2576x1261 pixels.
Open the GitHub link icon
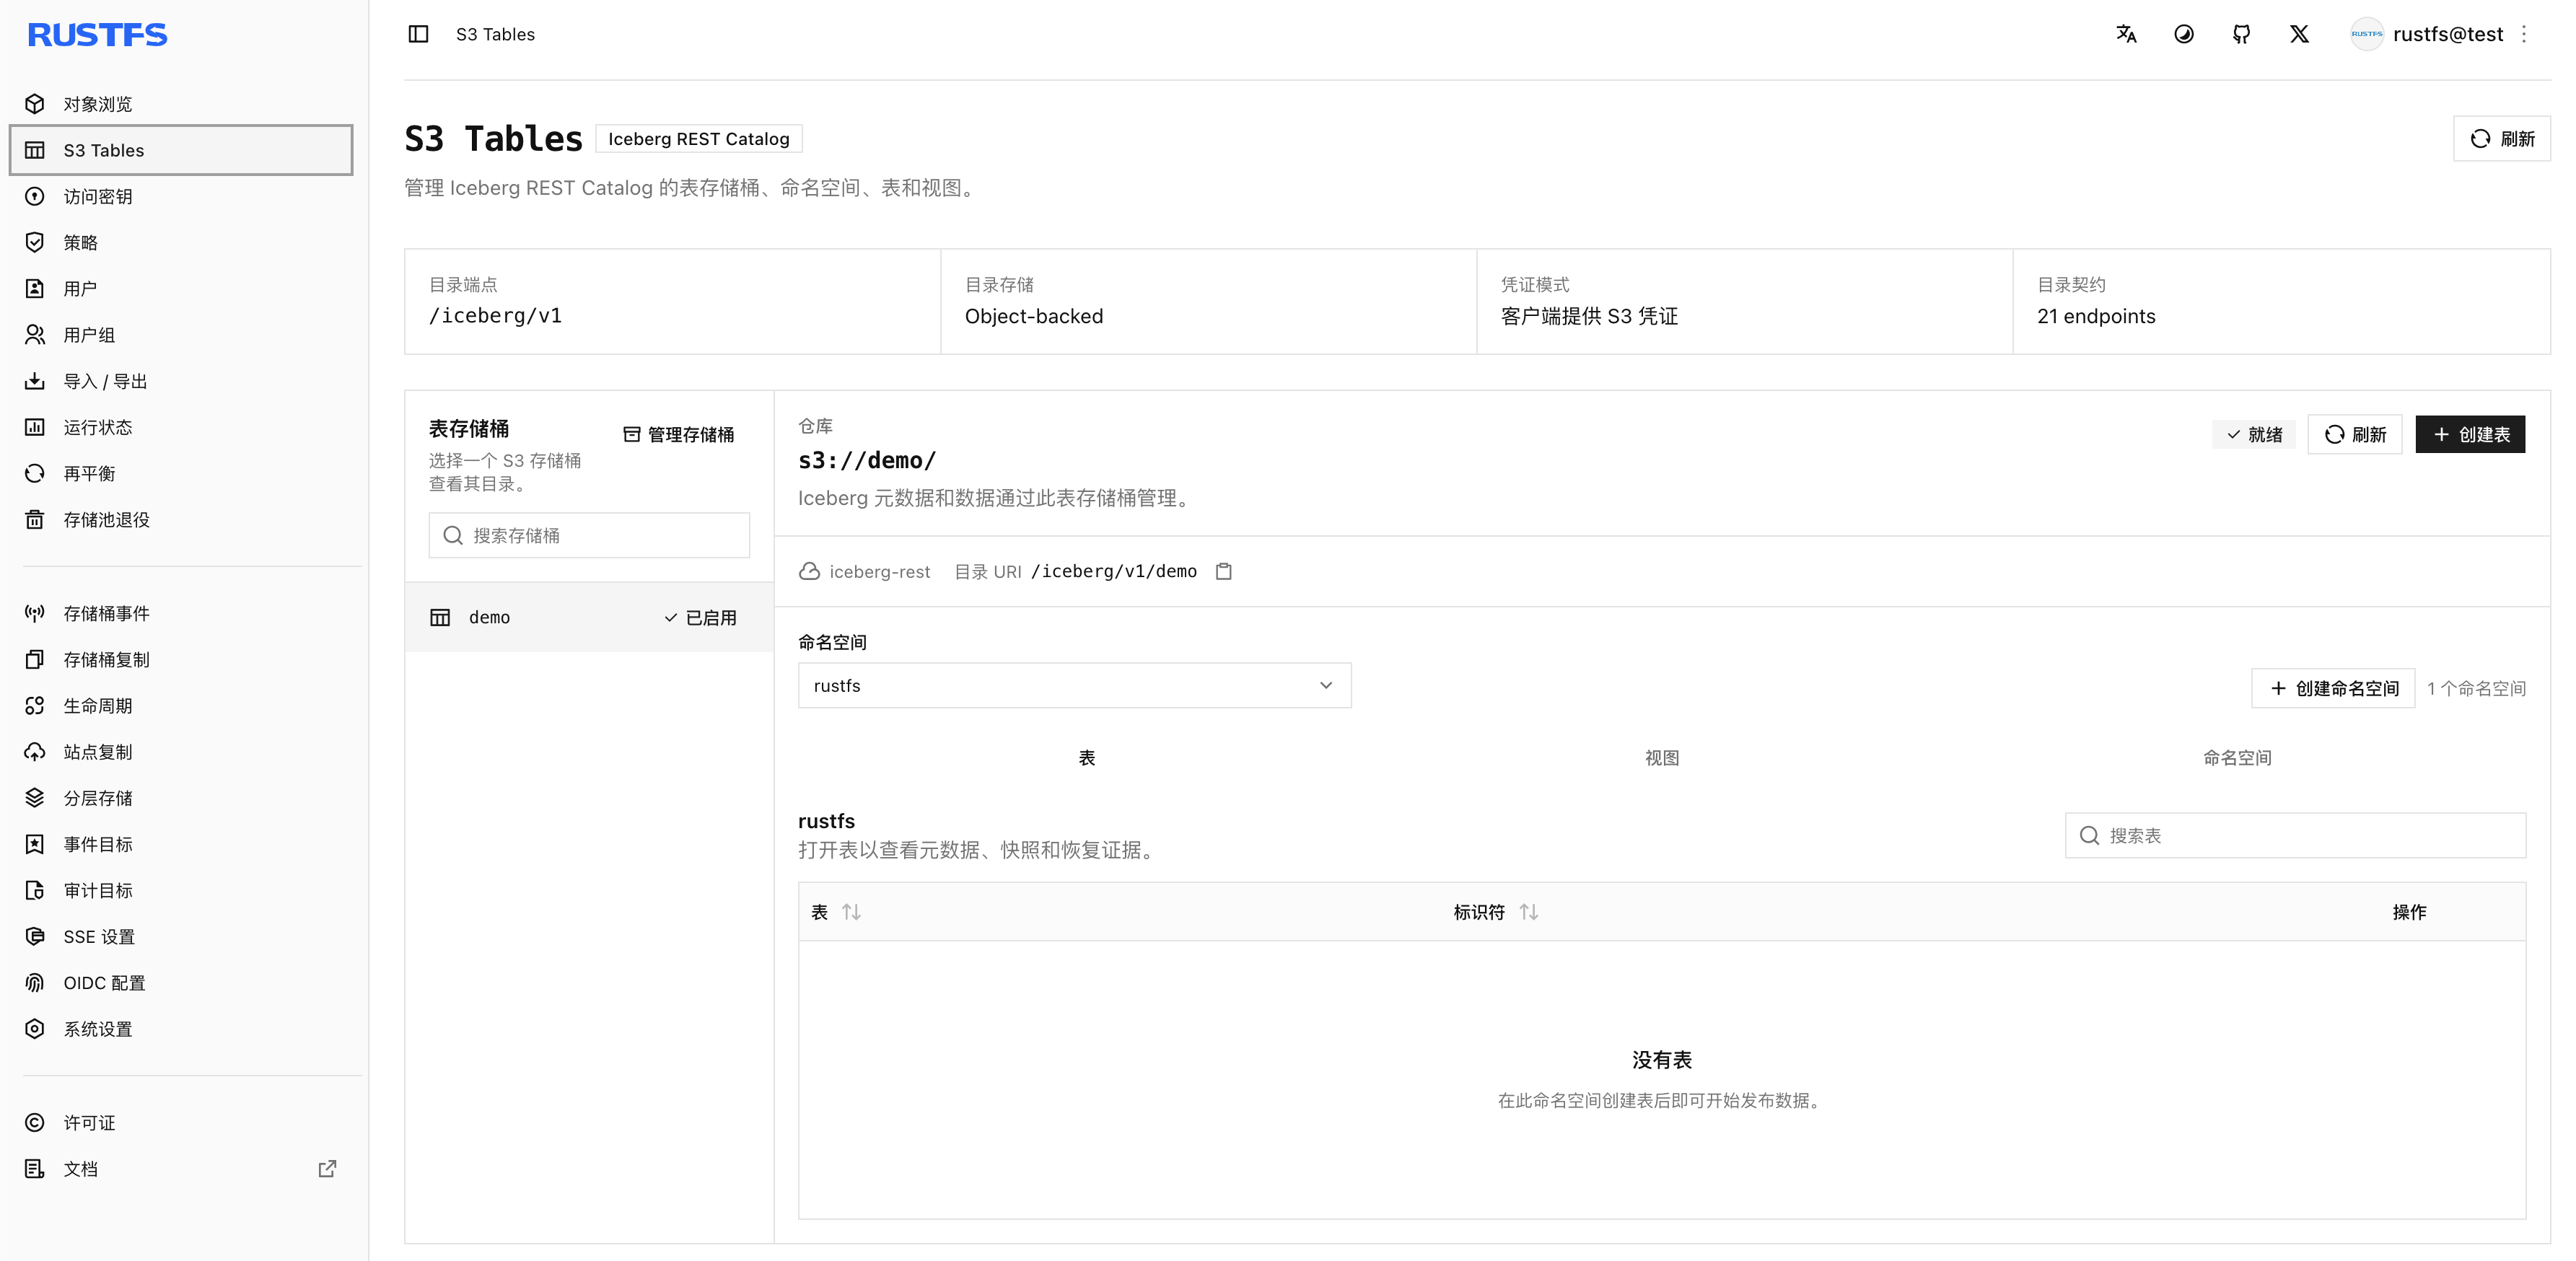[2242, 34]
